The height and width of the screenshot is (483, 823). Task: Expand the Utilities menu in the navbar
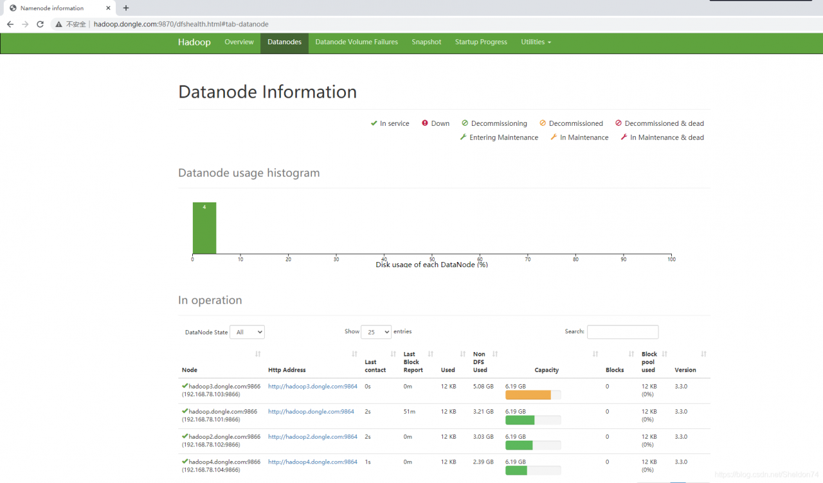pyautogui.click(x=536, y=42)
